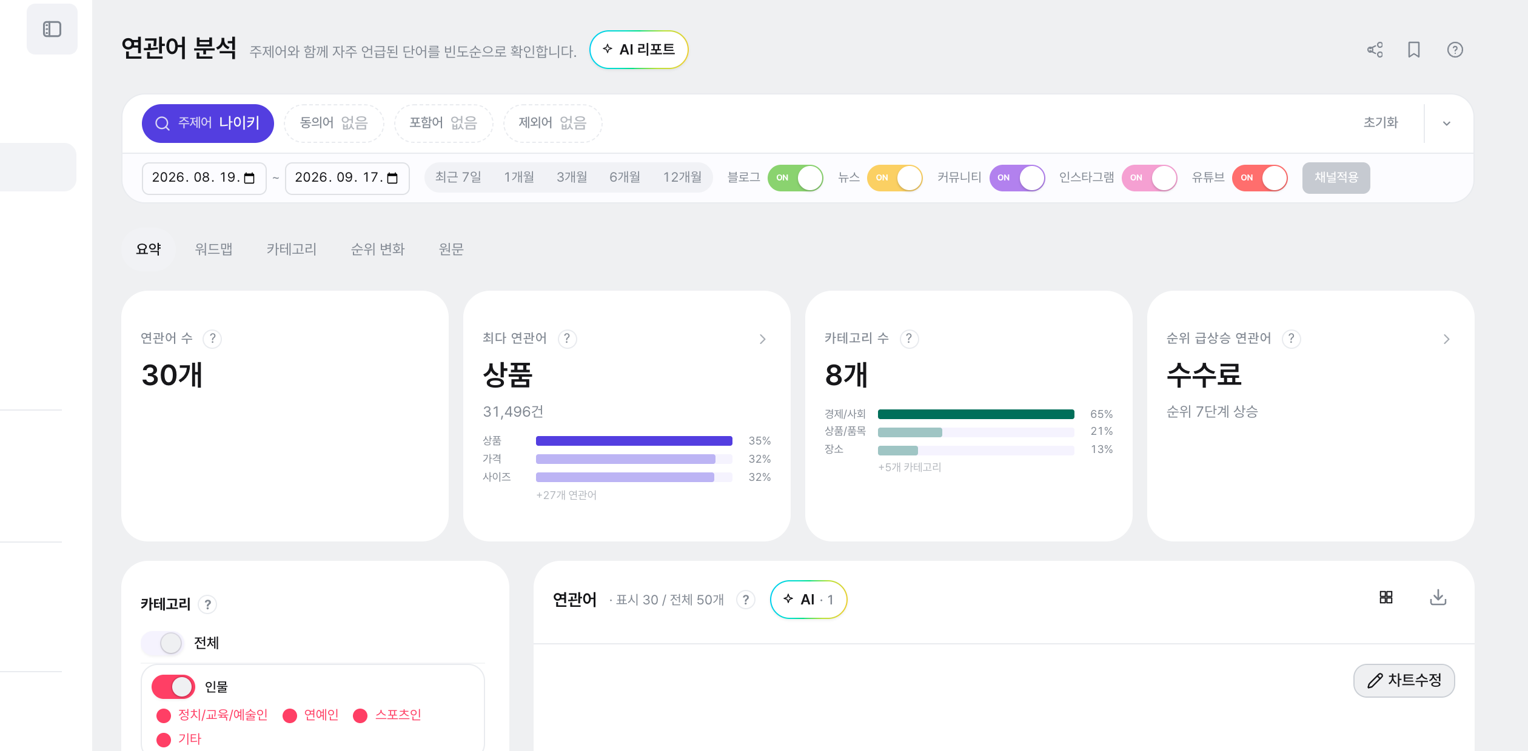Screen dimensions: 1528x751
Task: Open the 동의어 없음 selector
Action: (334, 124)
